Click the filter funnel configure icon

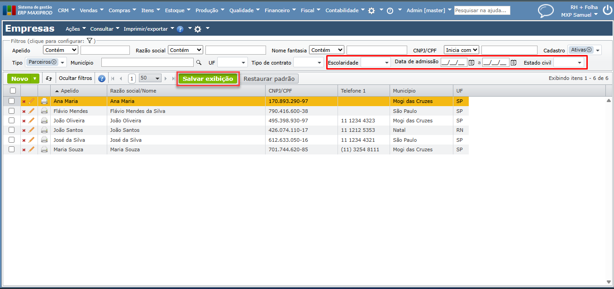click(x=90, y=41)
